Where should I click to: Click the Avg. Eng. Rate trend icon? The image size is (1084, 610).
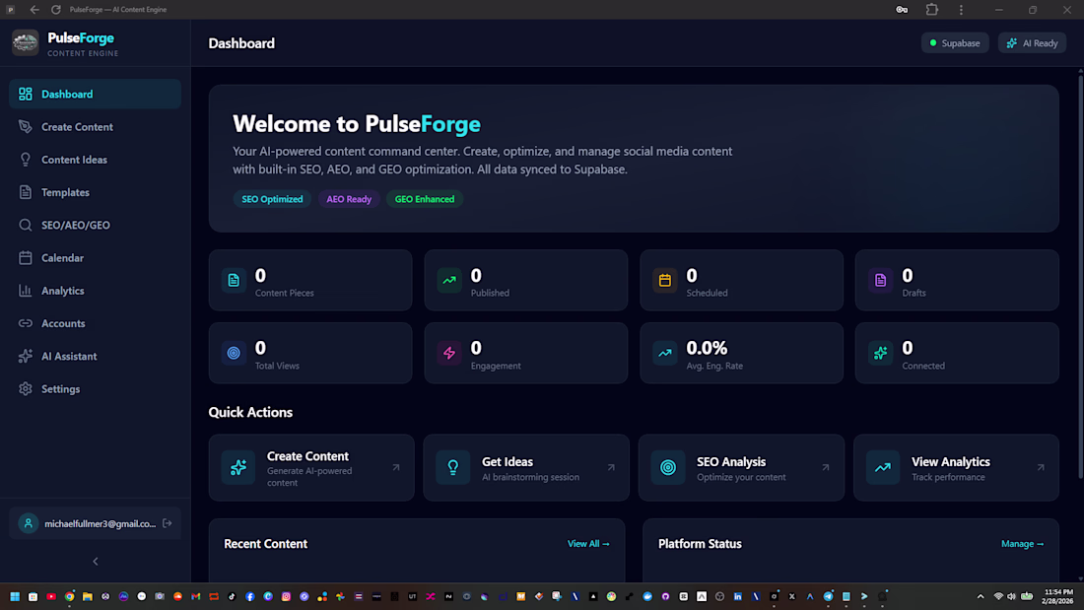click(x=665, y=353)
